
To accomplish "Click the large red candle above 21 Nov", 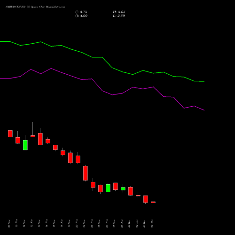I will click(x=86, y=173).
